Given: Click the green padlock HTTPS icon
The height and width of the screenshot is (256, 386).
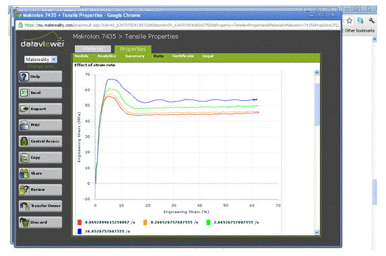Looking at the screenshot, I should 20,25.
